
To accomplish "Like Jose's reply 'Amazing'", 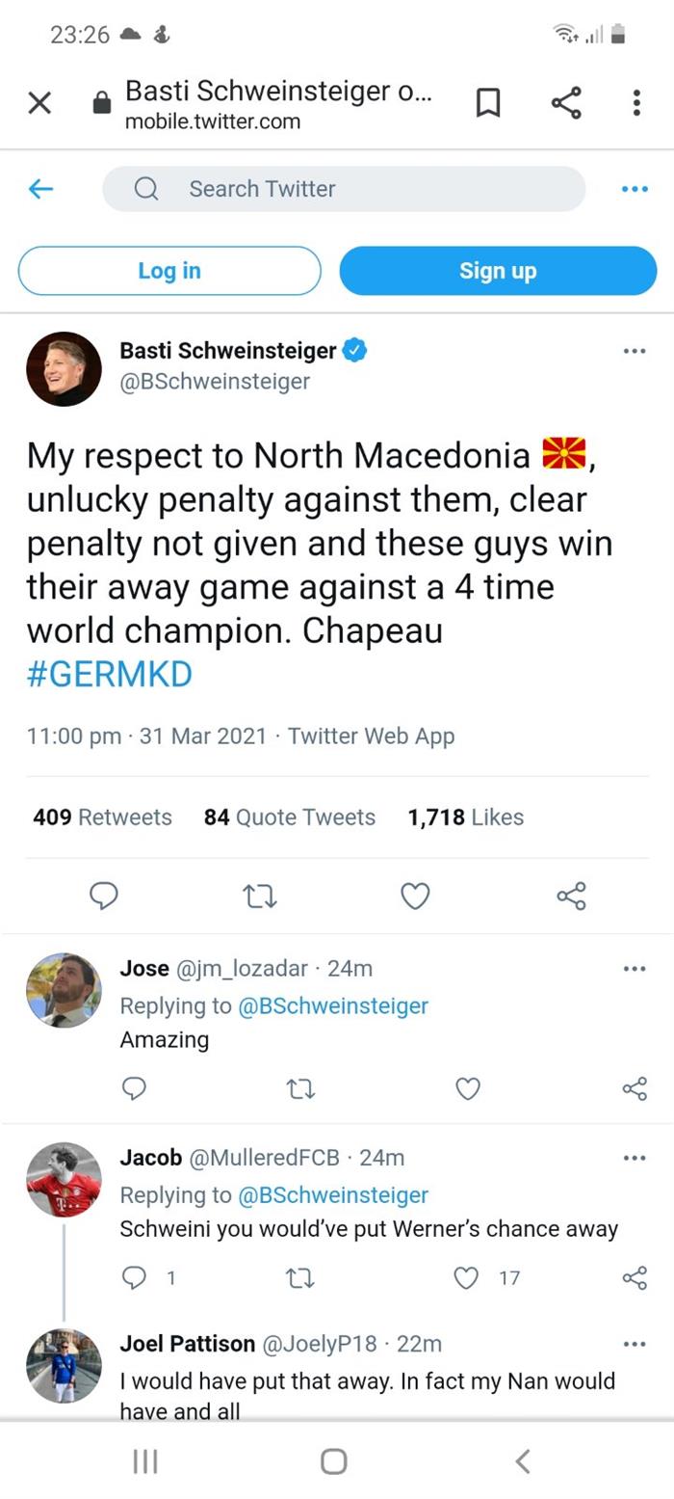I will click(467, 1088).
